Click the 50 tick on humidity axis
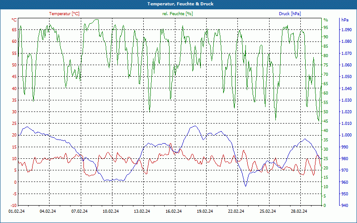 tap(326, 112)
